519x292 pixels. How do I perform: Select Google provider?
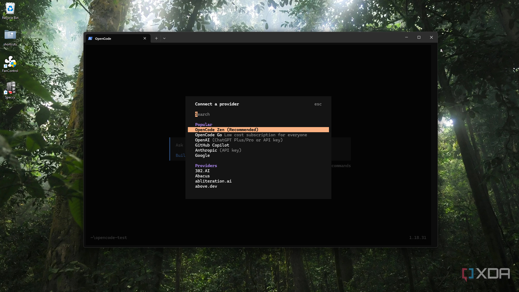tap(258, 155)
